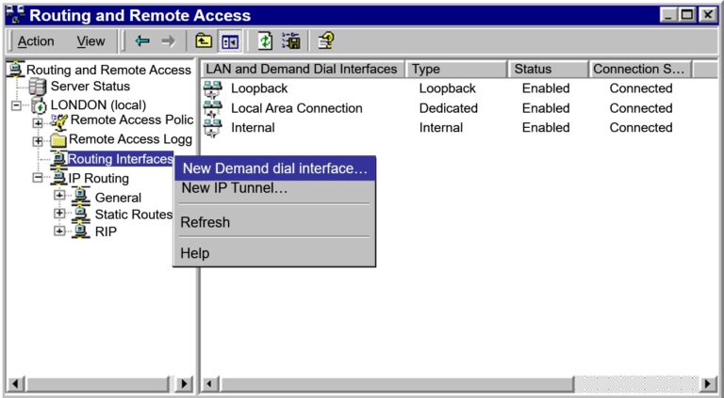This screenshot has width=724, height=398.
Task: Sort by Status column header
Action: click(548, 69)
